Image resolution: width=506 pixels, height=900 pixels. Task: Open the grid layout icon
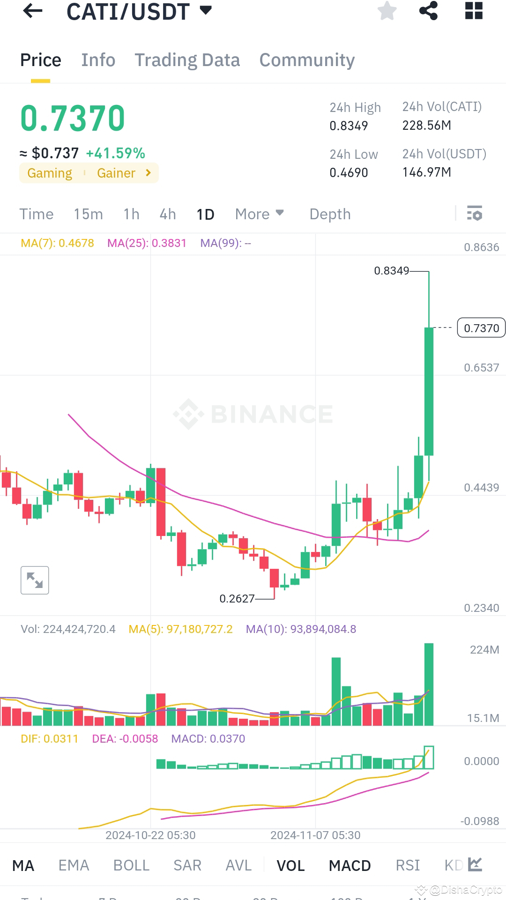[x=474, y=11]
